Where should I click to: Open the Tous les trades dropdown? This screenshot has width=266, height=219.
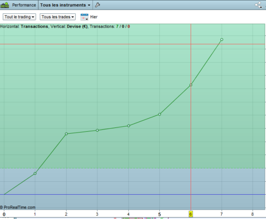[58, 17]
